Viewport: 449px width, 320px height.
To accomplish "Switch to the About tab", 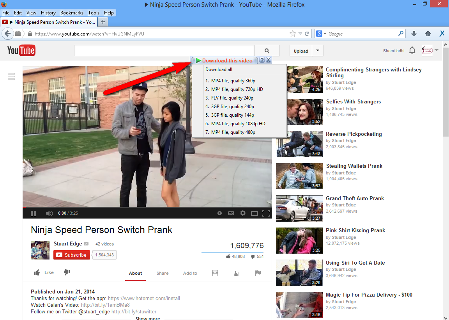I will point(135,273).
